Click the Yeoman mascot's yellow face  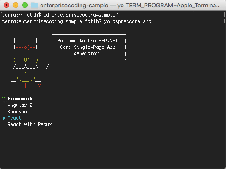click(25, 60)
